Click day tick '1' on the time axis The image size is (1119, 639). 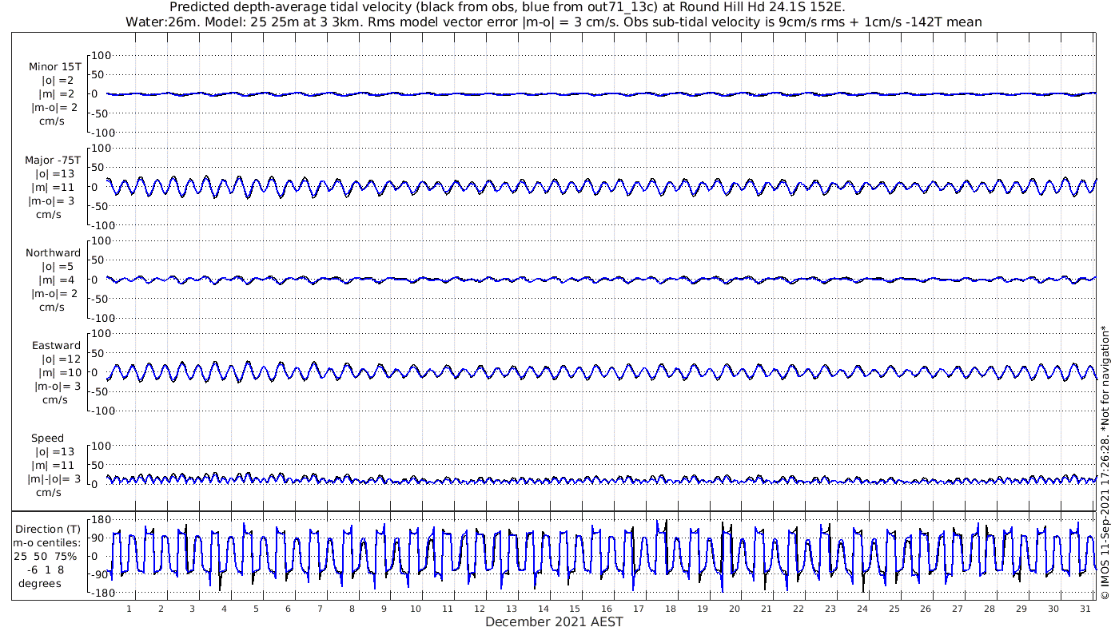(x=129, y=609)
